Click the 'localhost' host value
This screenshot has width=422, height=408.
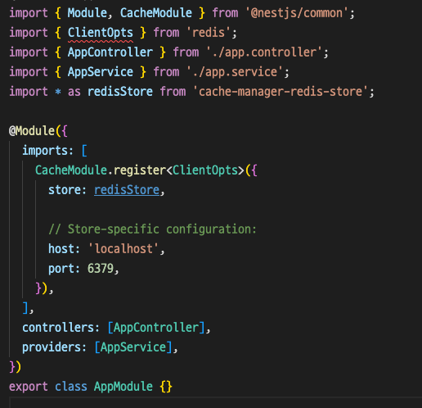tap(123, 249)
